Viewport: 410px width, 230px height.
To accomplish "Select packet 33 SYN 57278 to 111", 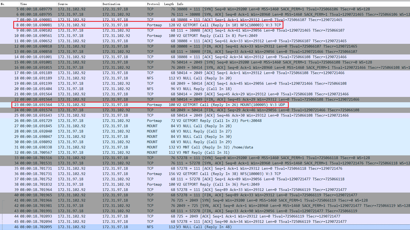I will 205,158.
